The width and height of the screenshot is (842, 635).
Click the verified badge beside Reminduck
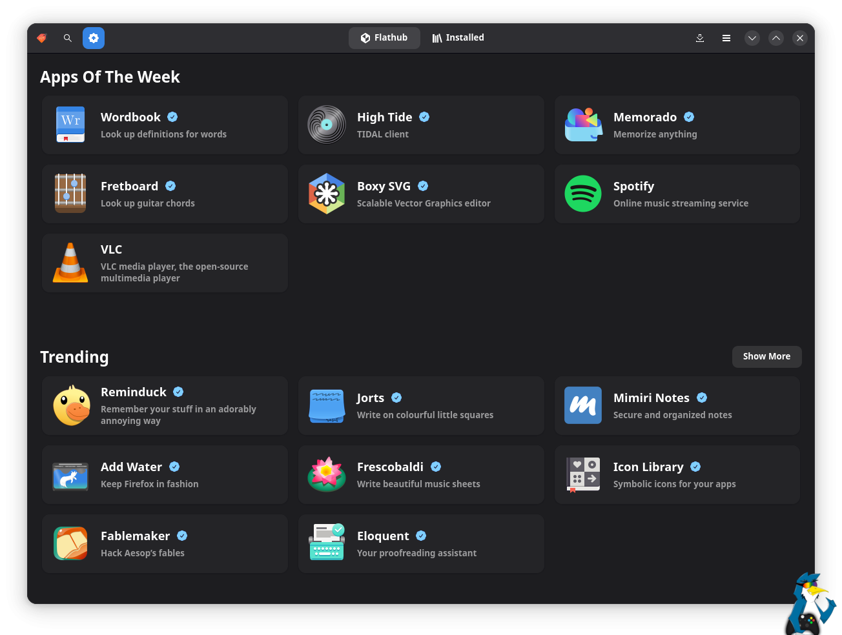pos(178,392)
